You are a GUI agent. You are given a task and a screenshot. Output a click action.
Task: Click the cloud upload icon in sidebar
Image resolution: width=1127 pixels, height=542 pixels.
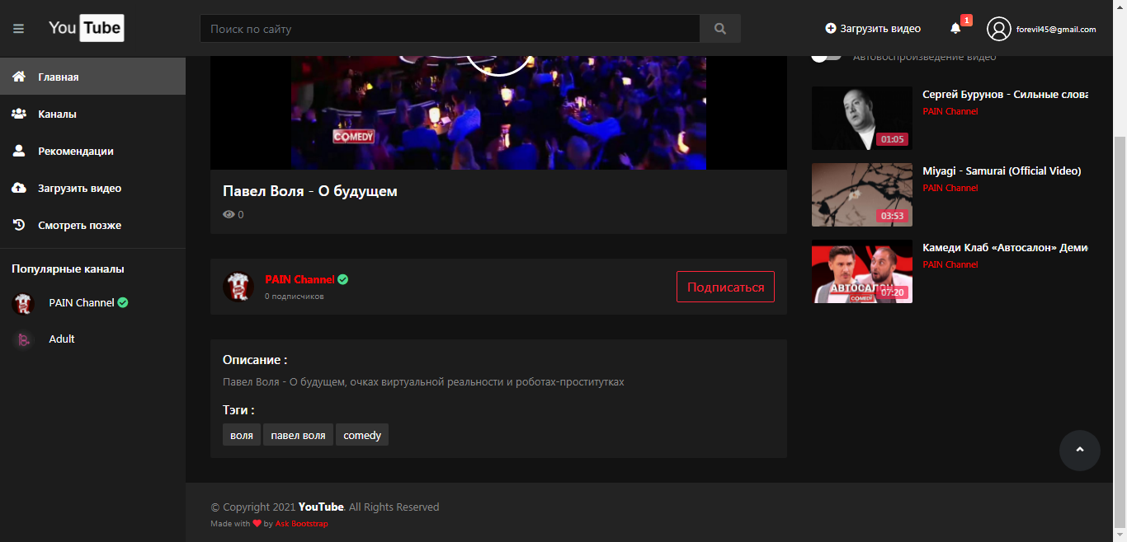(x=18, y=188)
